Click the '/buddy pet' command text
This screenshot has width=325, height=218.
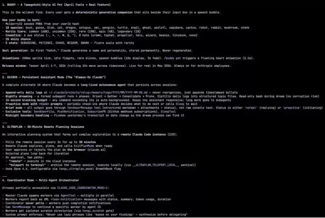click(x=172, y=58)
